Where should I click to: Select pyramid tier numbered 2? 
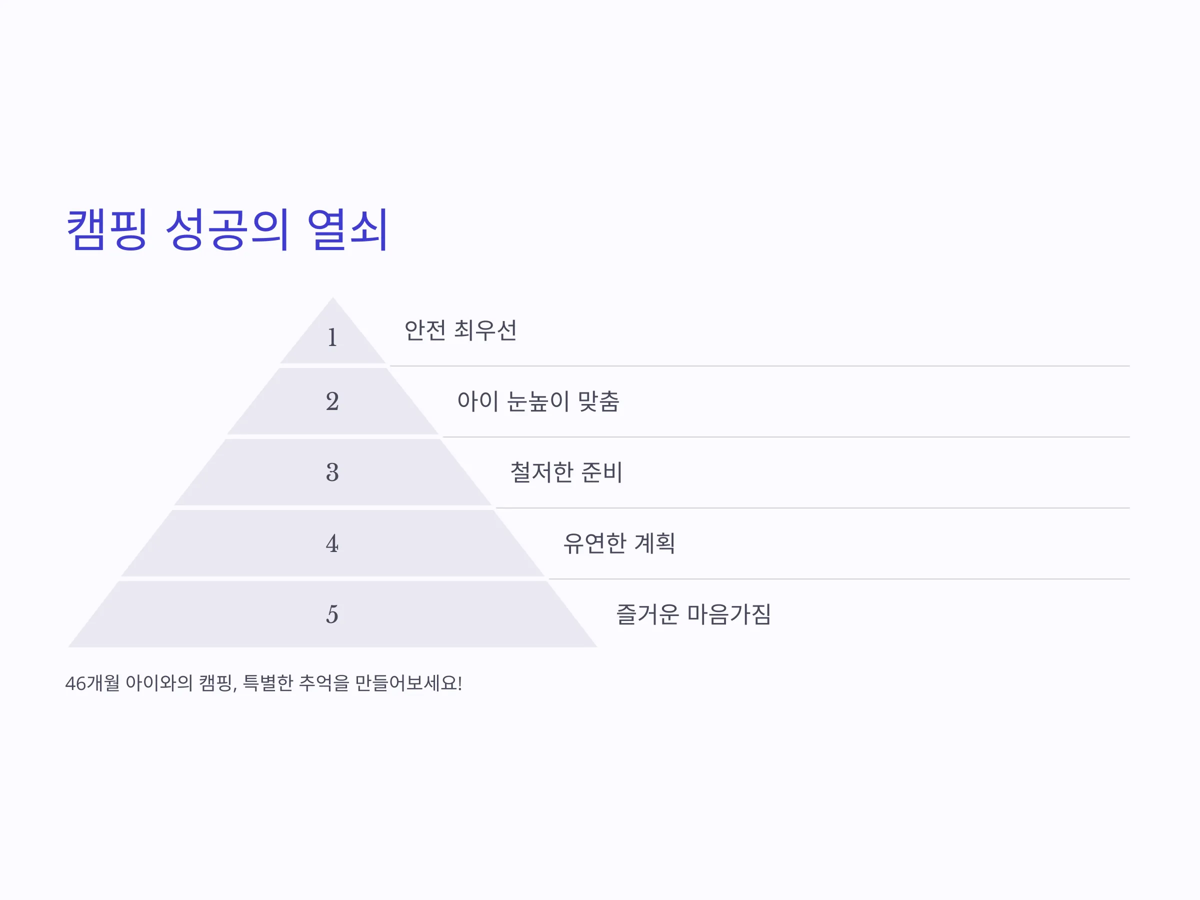[x=332, y=401]
